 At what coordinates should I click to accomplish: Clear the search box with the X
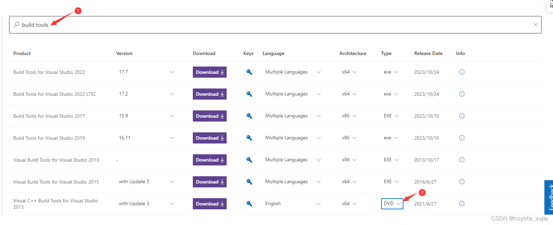[535, 25]
